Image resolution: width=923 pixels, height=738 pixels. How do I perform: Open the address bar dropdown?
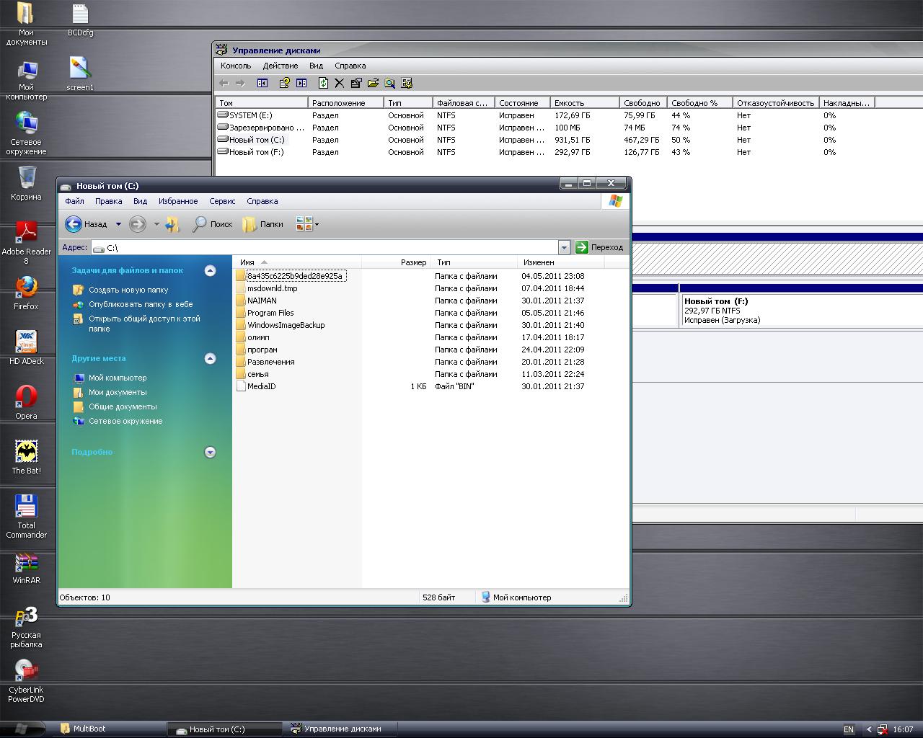click(x=564, y=248)
